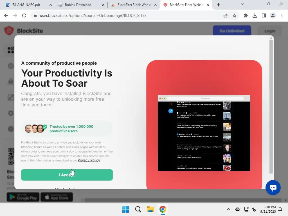Open the Chrome downloads icon
This screenshot has height=216, width=288.
[x=255, y=16]
